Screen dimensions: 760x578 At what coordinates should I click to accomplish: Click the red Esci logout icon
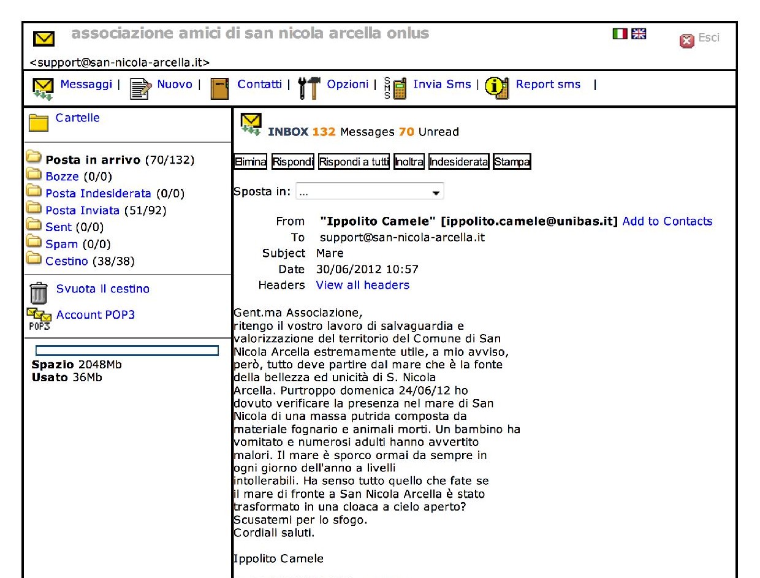tap(687, 41)
